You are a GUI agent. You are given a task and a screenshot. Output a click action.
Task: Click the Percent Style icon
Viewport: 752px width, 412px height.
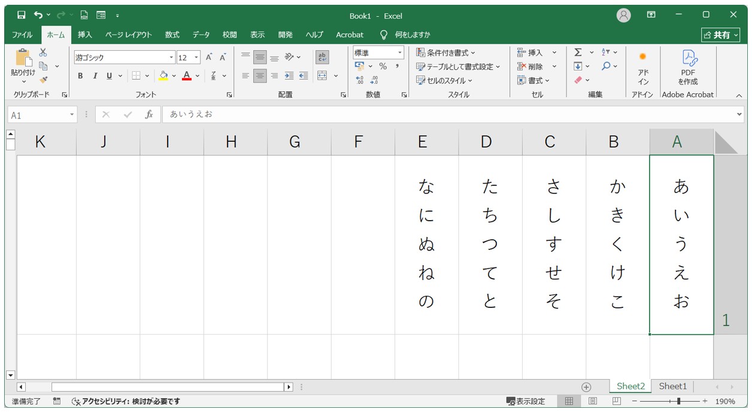click(383, 66)
